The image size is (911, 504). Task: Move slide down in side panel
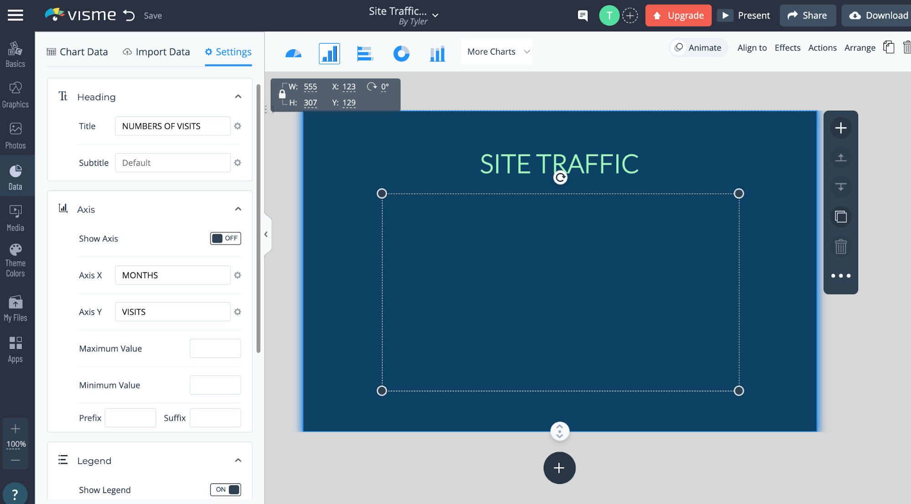(x=841, y=186)
